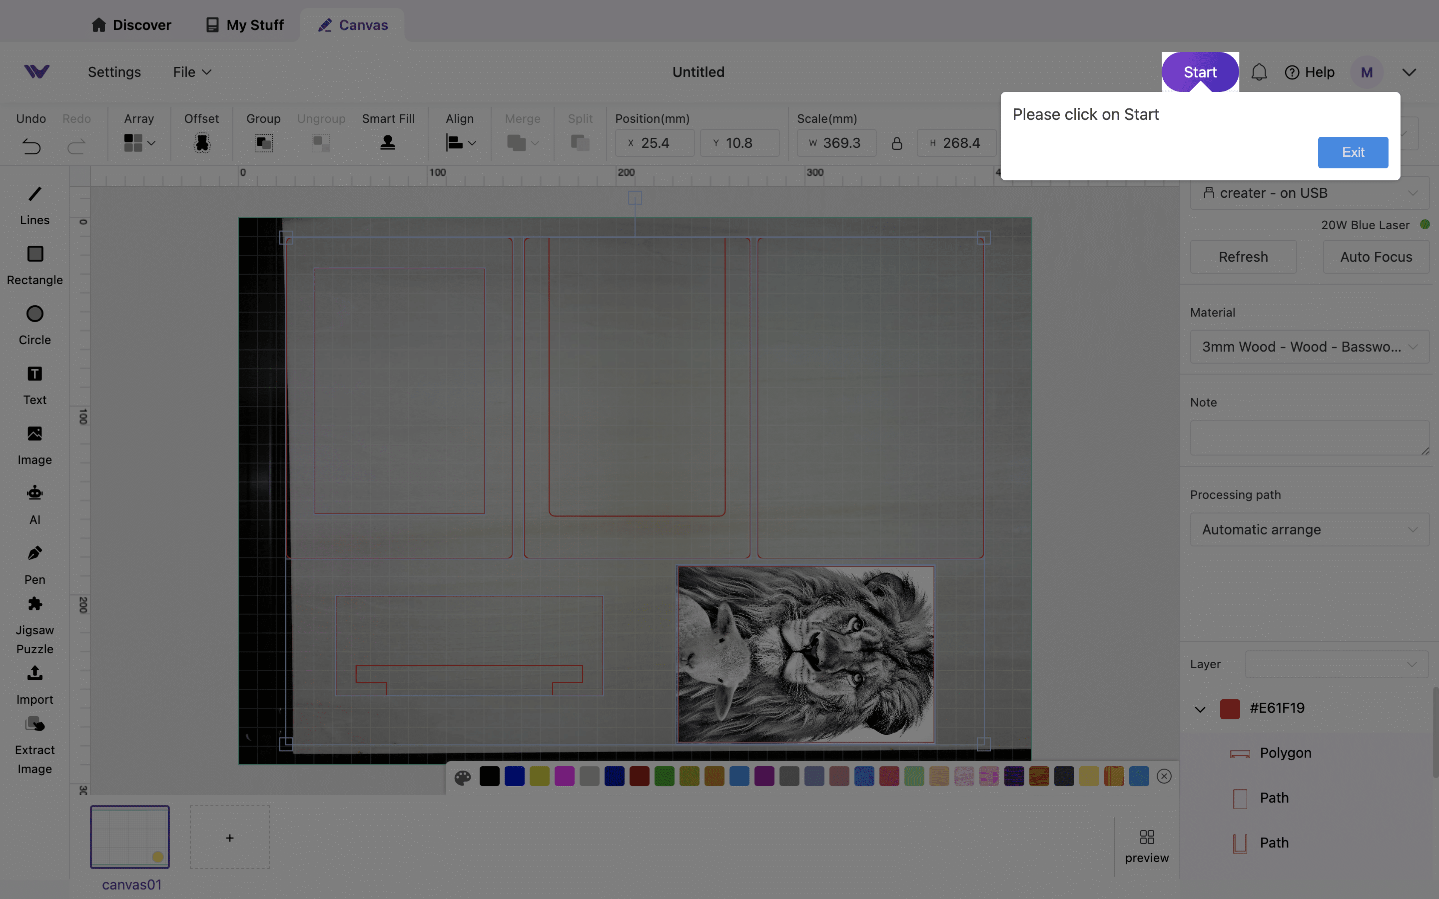
Task: Click the Undo arrow
Action: click(x=31, y=146)
